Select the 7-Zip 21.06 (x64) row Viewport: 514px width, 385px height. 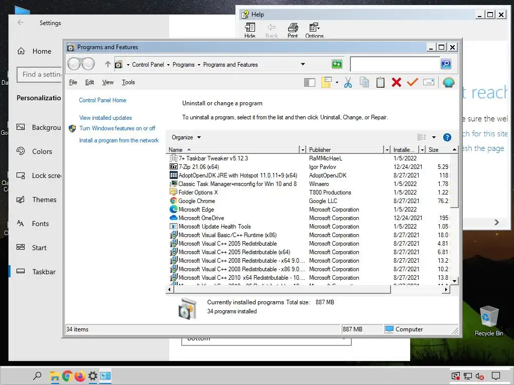click(x=309, y=166)
